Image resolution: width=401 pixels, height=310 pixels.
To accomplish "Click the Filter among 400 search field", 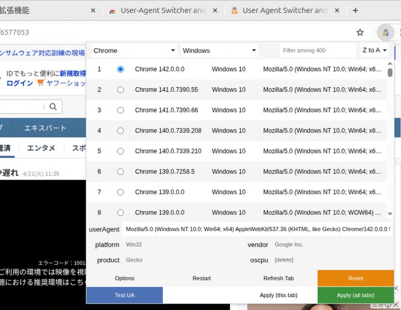I will coord(318,50).
